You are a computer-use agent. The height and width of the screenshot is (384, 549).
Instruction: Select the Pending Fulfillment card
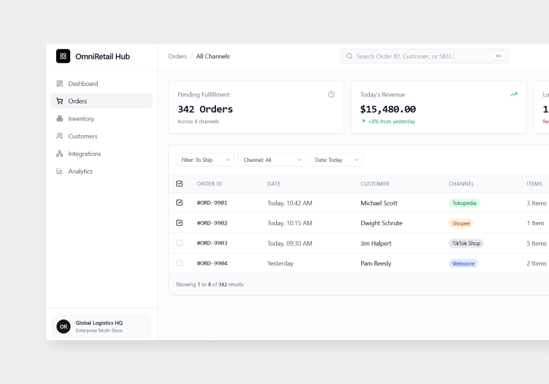pyautogui.click(x=256, y=107)
